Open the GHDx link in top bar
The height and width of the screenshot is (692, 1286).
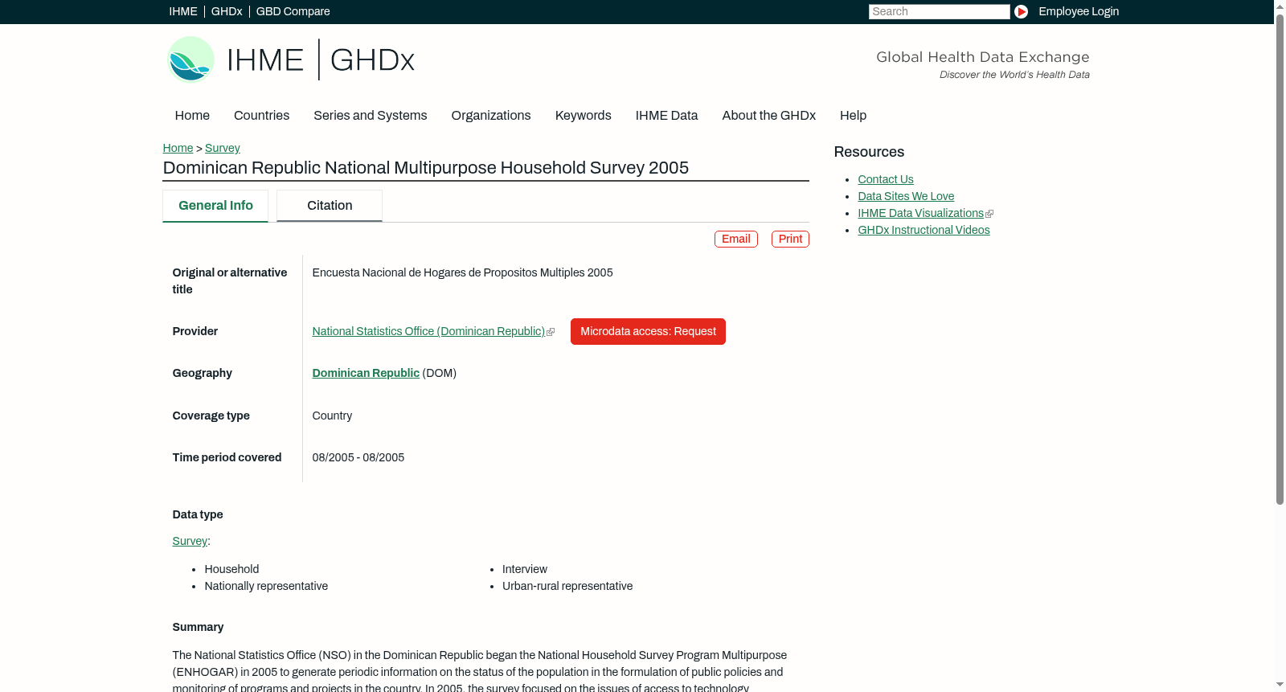click(x=227, y=11)
